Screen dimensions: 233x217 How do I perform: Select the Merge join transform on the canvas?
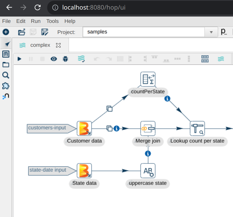(x=148, y=128)
